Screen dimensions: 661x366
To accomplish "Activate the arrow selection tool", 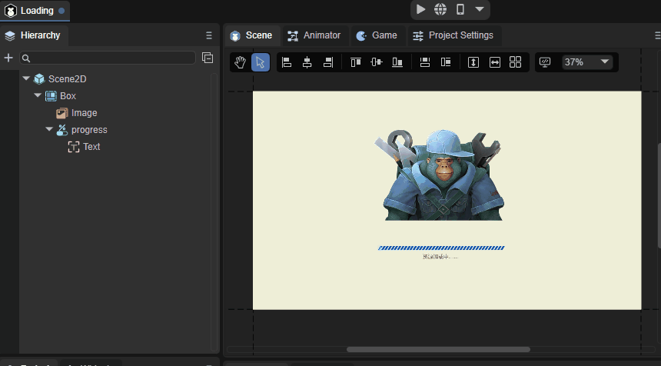I will pyautogui.click(x=261, y=62).
